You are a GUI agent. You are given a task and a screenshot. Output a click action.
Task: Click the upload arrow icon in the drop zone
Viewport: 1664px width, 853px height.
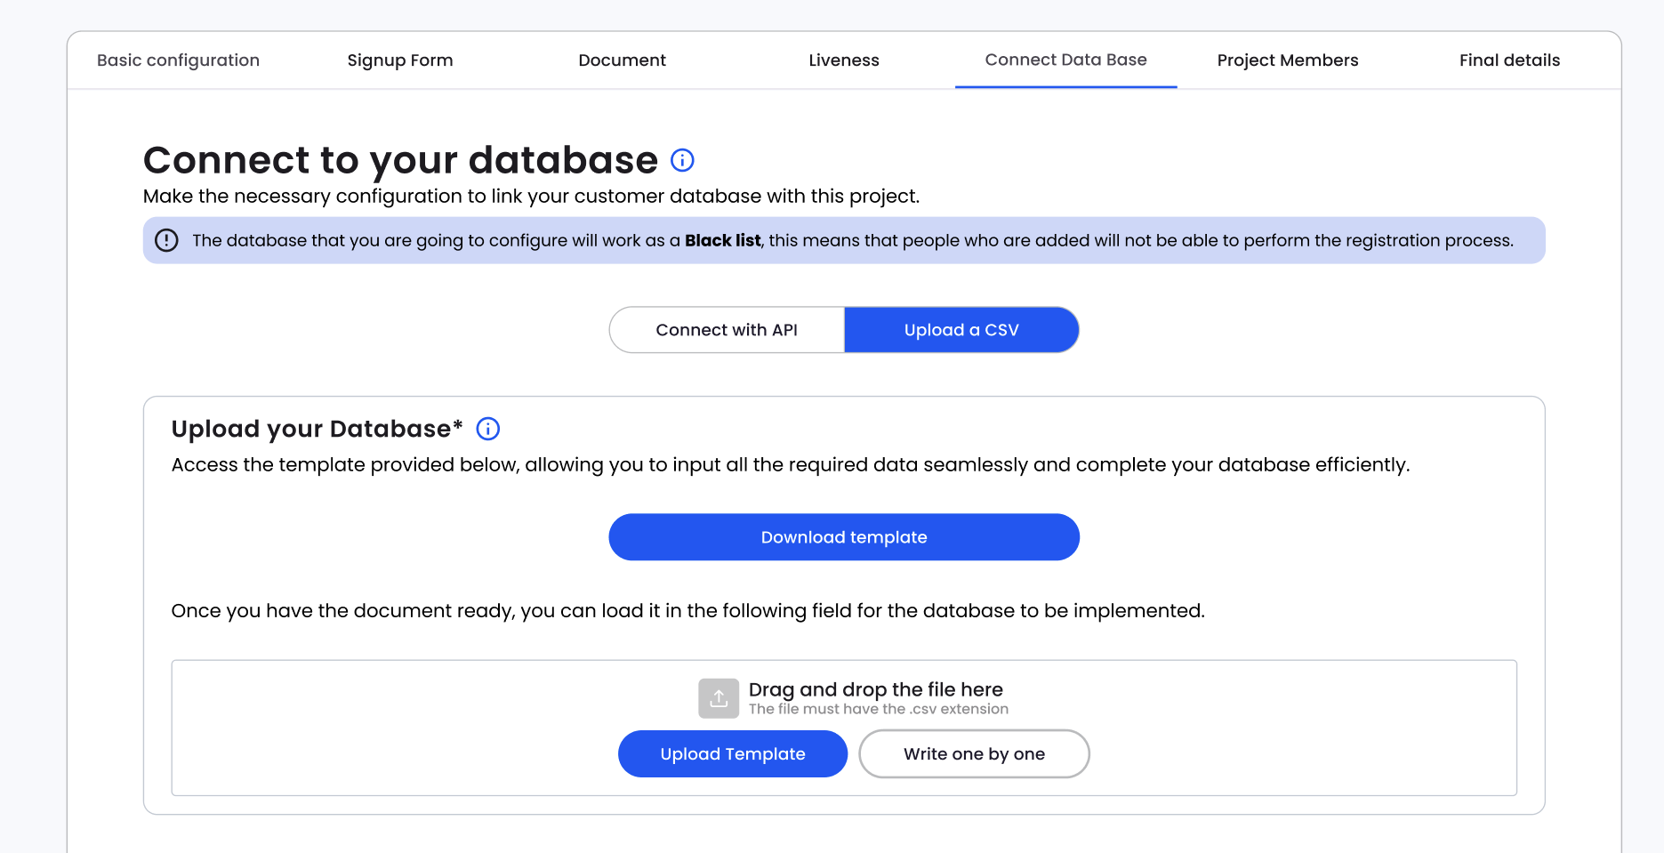[719, 698]
